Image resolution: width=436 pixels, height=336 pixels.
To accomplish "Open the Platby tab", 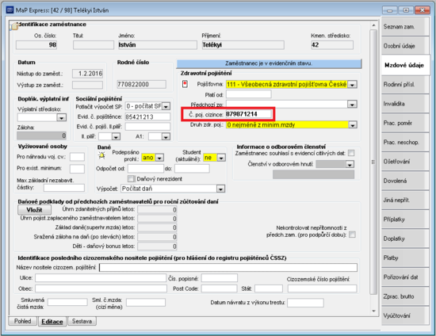I will 404,258.
